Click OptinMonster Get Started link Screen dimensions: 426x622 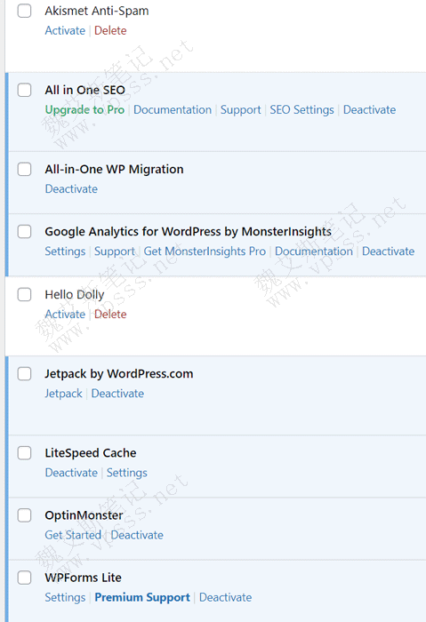pos(73,535)
